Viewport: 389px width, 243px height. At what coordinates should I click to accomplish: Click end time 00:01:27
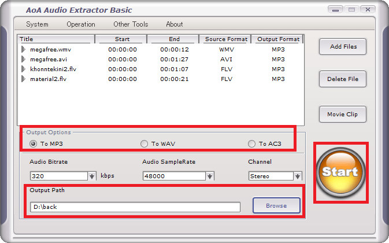(x=175, y=60)
